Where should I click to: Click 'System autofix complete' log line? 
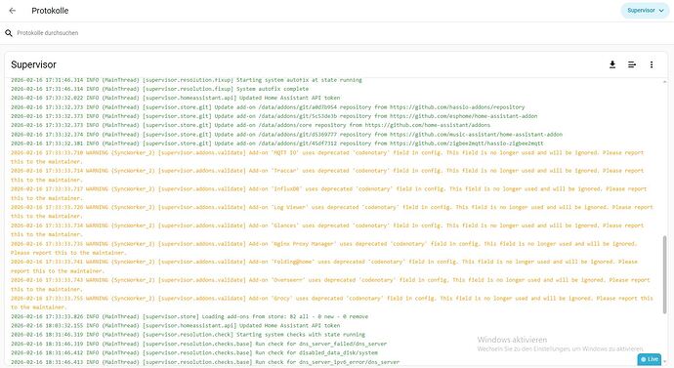click(160, 89)
